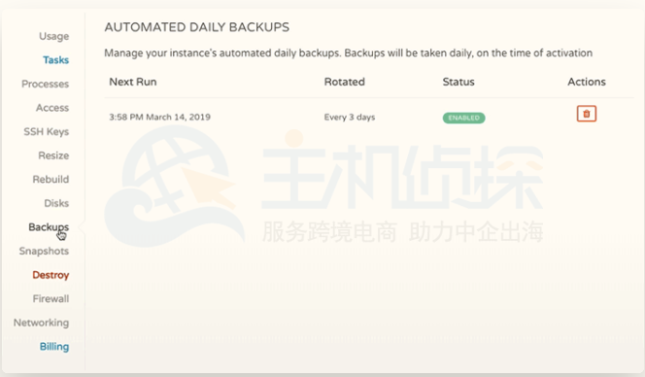Screen dimensions: 645x377
Task: Open the Networking section
Action: (41, 323)
